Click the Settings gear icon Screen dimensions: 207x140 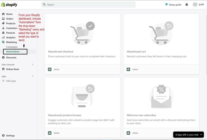pyautogui.click(x=3, y=136)
